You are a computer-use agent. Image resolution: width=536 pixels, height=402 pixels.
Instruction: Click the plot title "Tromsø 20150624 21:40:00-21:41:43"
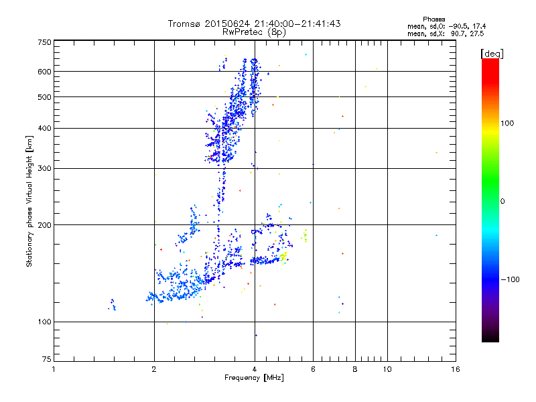pos(254,23)
